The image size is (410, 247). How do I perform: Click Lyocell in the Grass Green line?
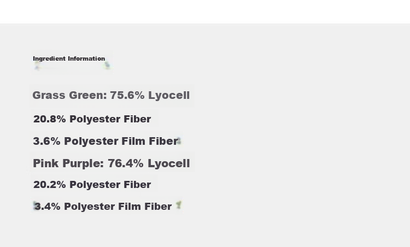(x=169, y=96)
